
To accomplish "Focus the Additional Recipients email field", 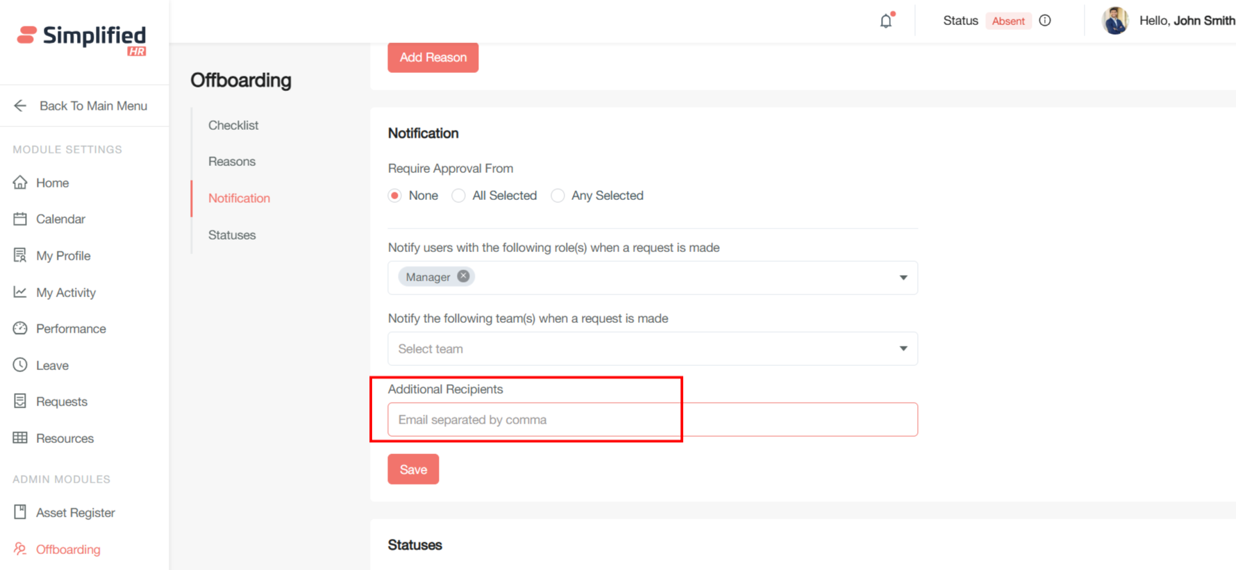I will pos(651,419).
